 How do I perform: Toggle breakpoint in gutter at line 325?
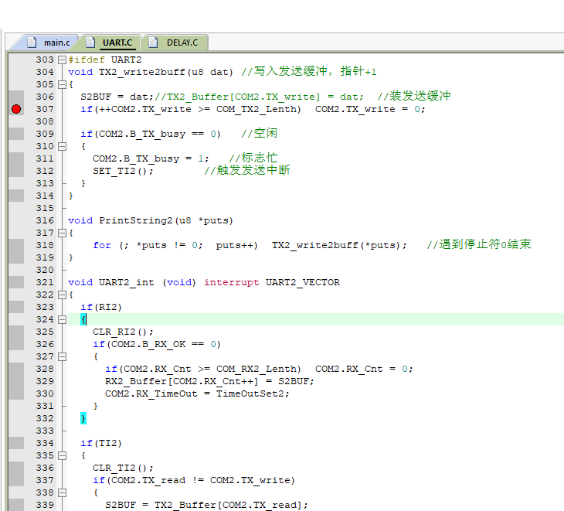[16, 332]
